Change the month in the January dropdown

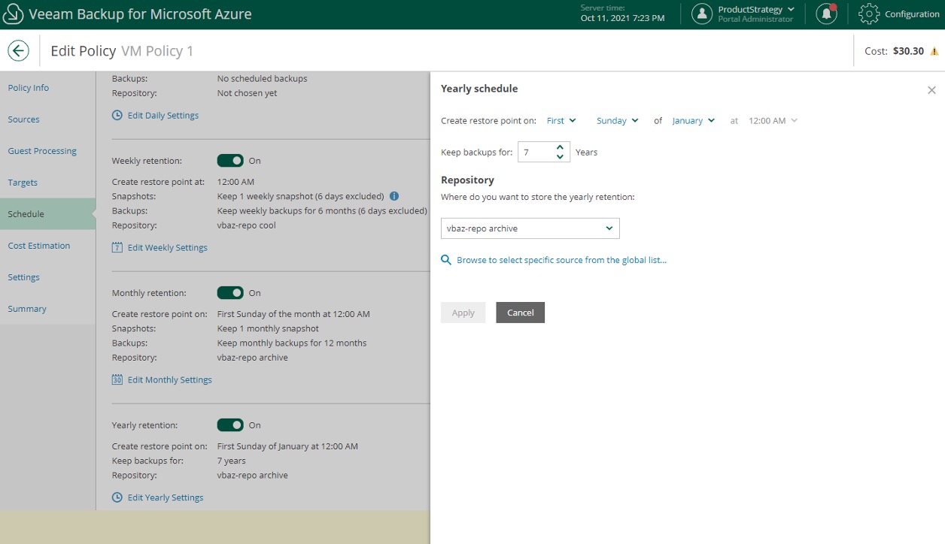(x=692, y=120)
